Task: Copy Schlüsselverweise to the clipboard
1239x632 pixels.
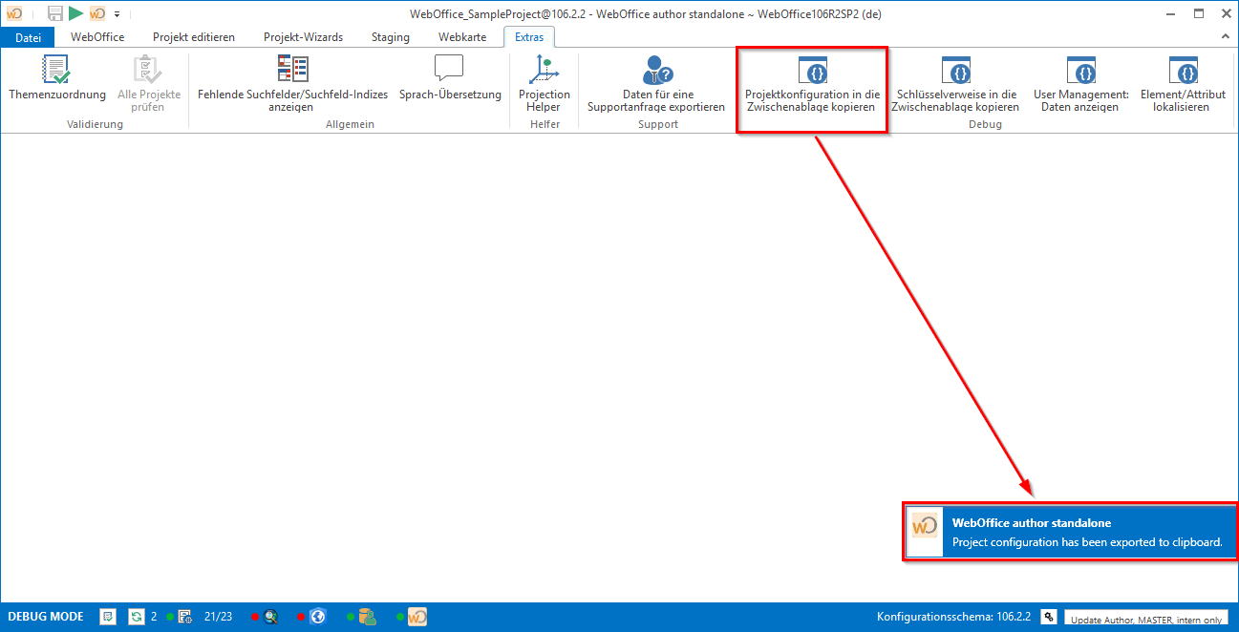Action: click(955, 71)
